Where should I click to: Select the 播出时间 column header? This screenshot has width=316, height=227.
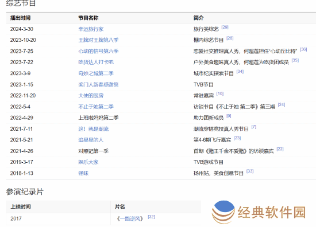tap(20, 18)
